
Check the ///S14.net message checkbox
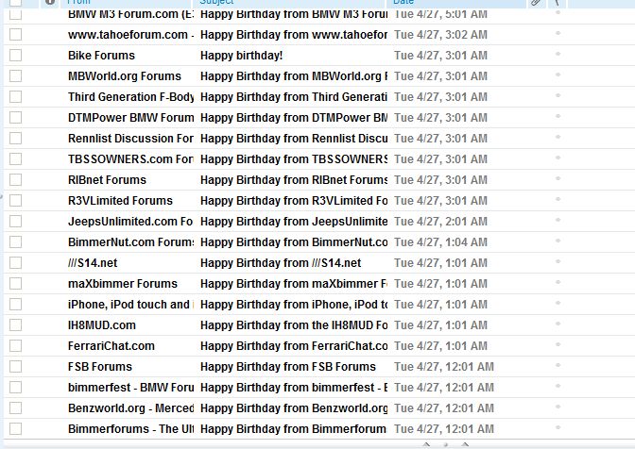pyautogui.click(x=15, y=262)
